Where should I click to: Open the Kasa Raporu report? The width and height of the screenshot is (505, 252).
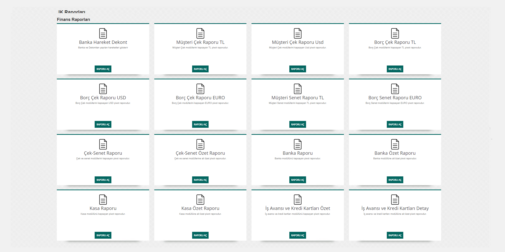point(103,235)
